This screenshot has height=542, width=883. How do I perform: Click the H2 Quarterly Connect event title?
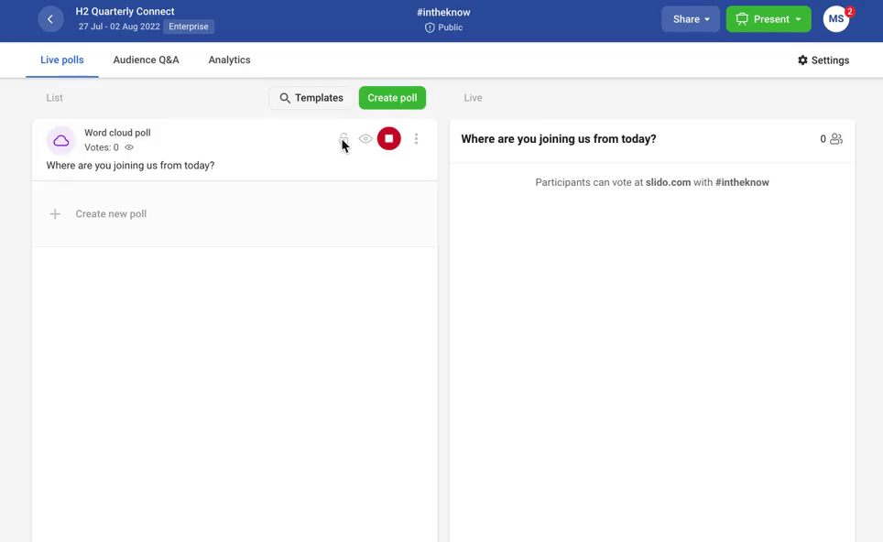tap(125, 11)
